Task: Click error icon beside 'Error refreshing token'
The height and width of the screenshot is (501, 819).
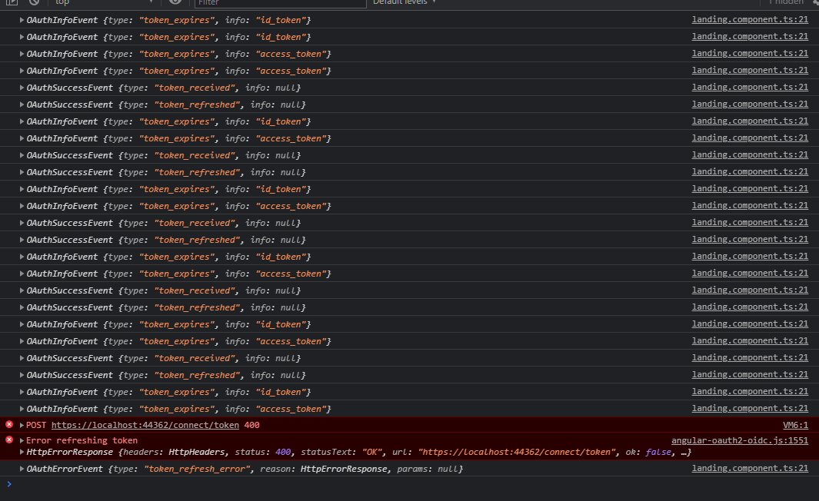Action: coord(9,440)
